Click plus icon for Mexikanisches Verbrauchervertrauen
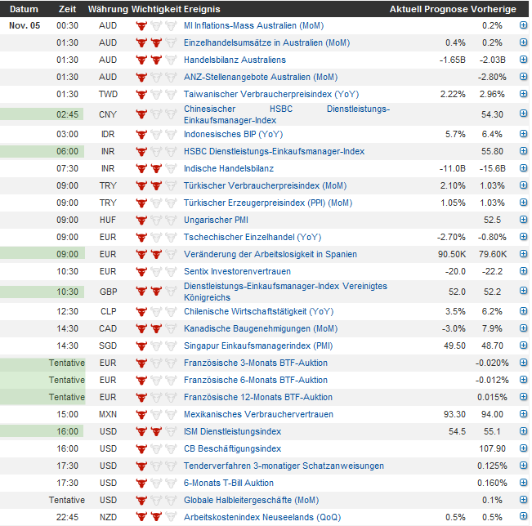 (x=523, y=414)
